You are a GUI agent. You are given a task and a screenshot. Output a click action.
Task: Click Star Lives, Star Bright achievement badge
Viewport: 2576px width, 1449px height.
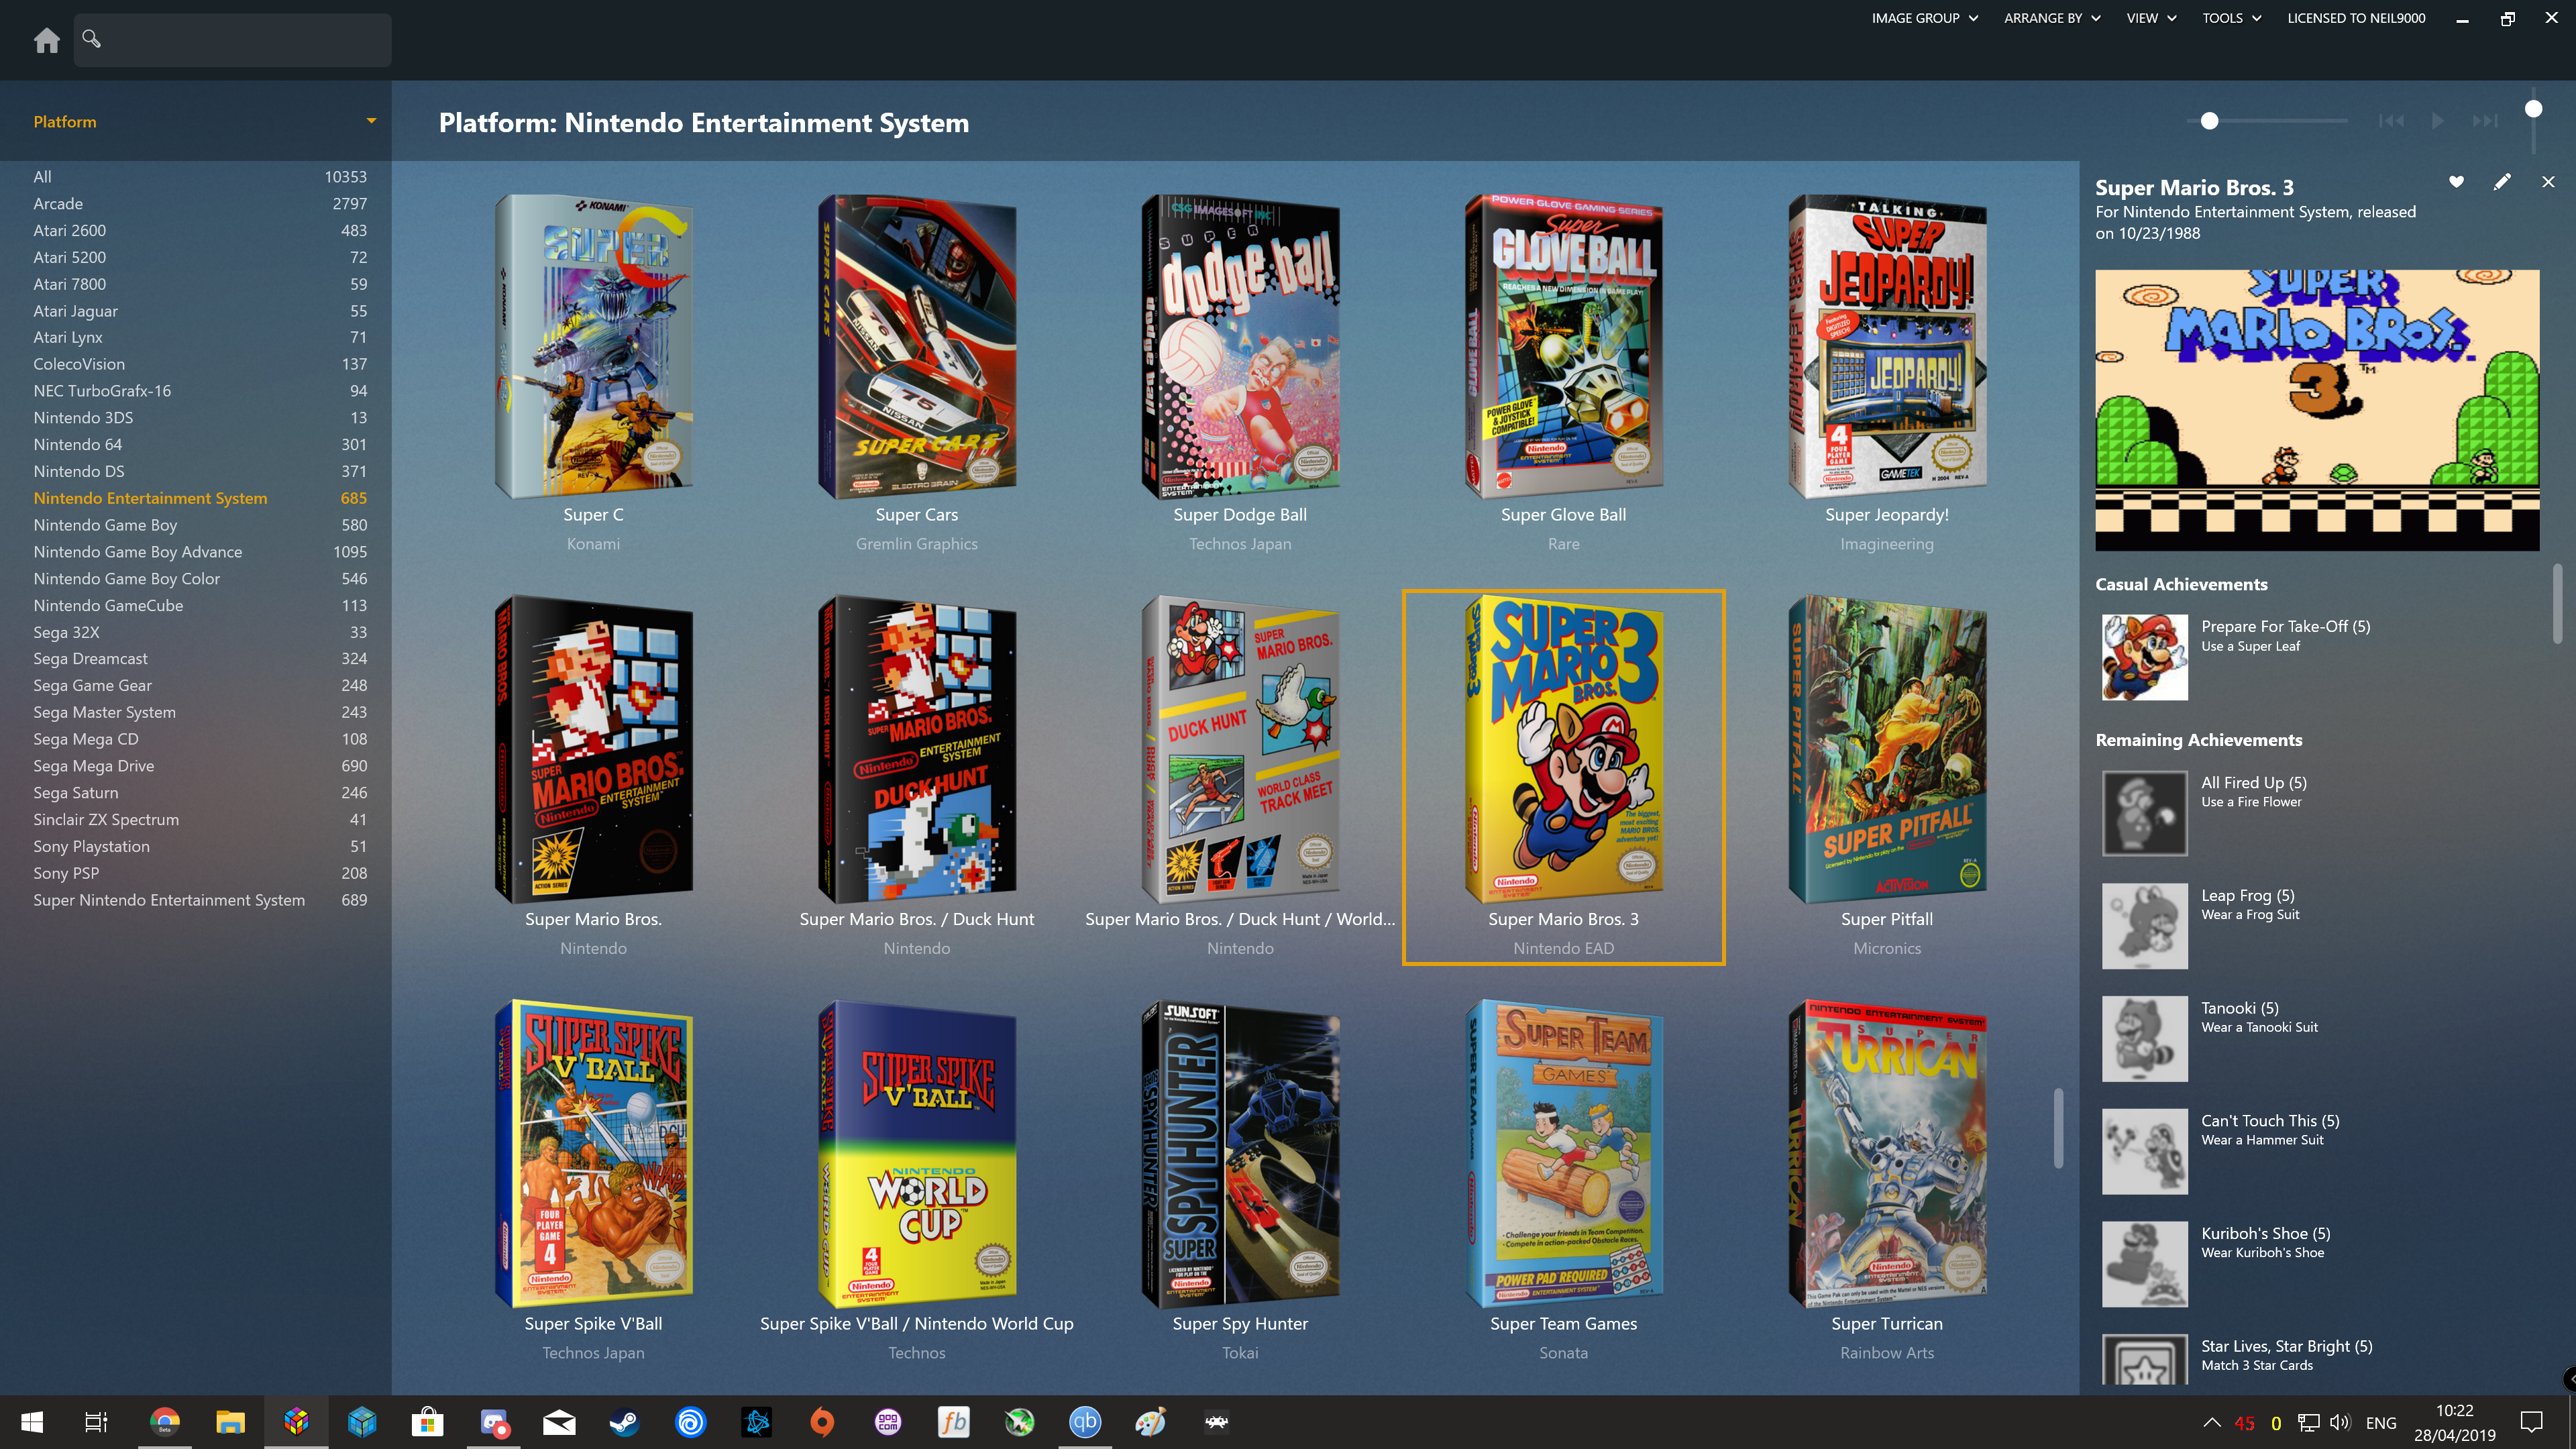coord(2145,1360)
